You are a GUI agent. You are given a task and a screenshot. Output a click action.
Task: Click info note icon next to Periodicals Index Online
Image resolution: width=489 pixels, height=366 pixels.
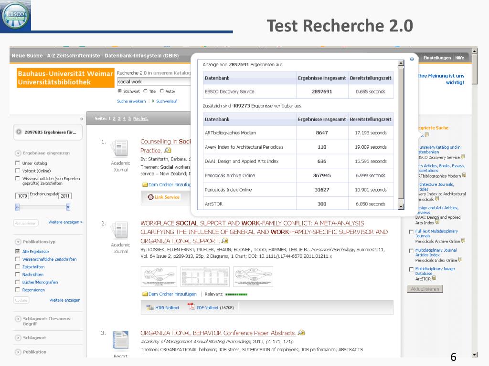click(460, 260)
